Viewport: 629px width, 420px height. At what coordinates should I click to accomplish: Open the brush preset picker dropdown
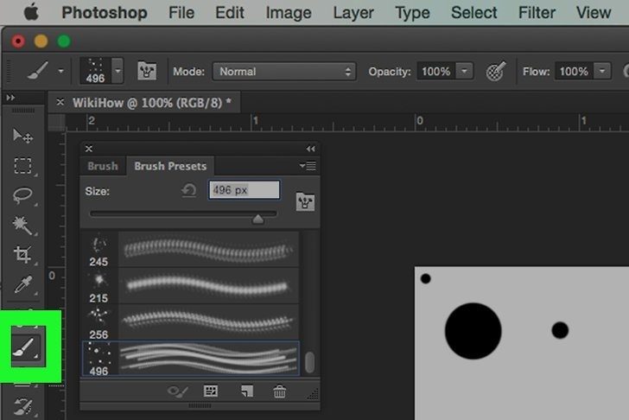coord(118,71)
